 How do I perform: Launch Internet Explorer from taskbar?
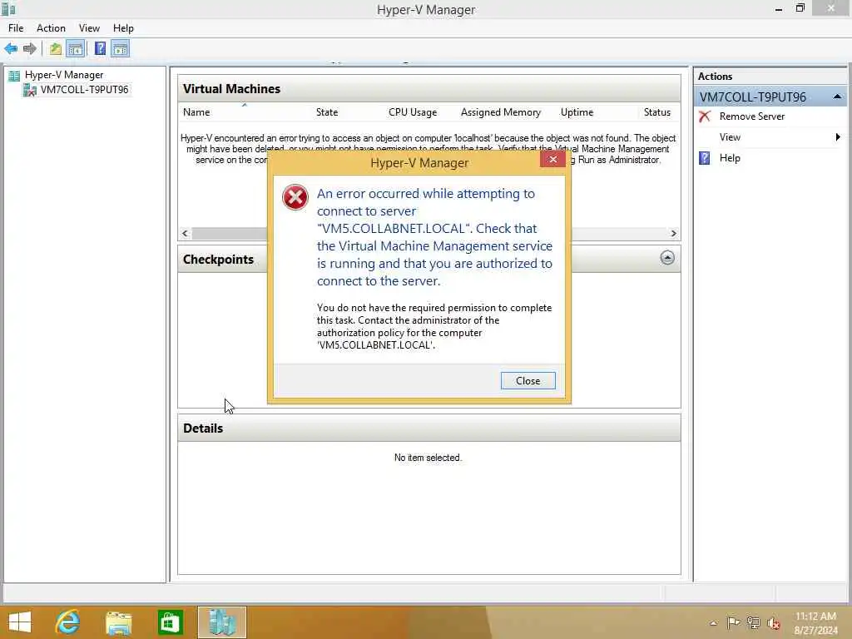(x=68, y=622)
